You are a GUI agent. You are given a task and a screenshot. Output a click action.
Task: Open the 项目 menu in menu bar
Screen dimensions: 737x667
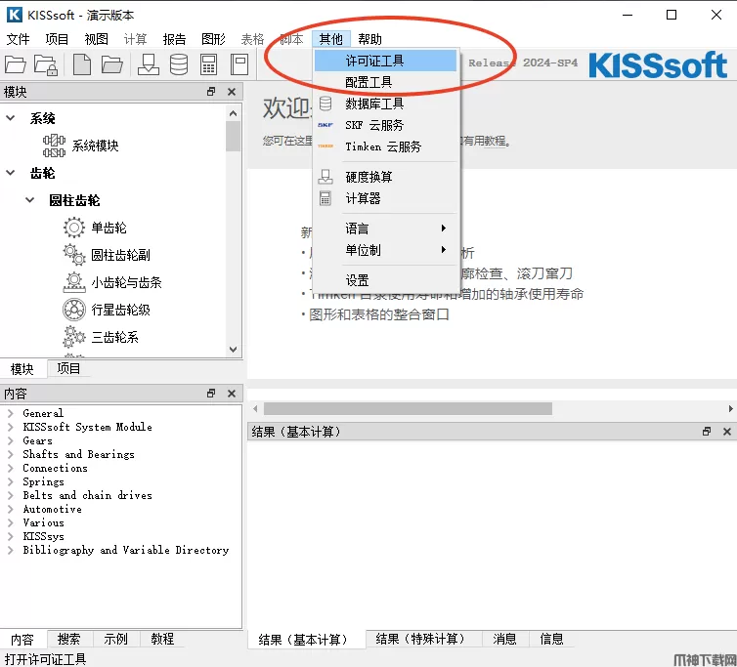tap(57, 39)
